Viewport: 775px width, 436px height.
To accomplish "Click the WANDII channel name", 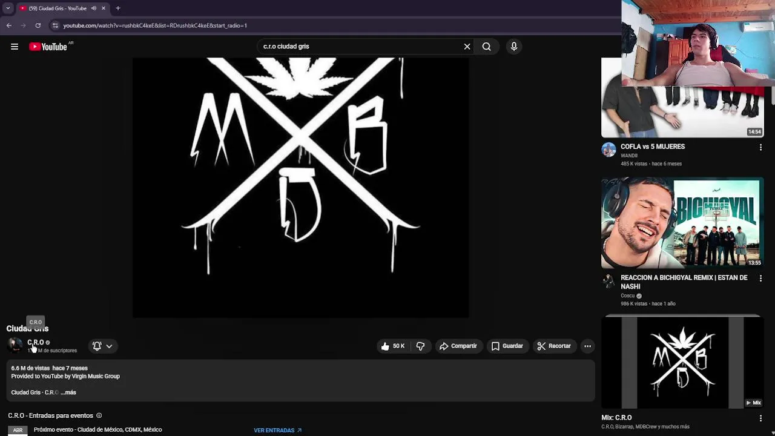I will [629, 156].
